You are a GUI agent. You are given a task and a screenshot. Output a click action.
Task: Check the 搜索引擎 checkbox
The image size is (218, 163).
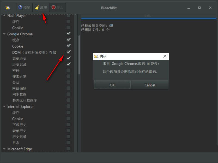(x=68, y=76)
